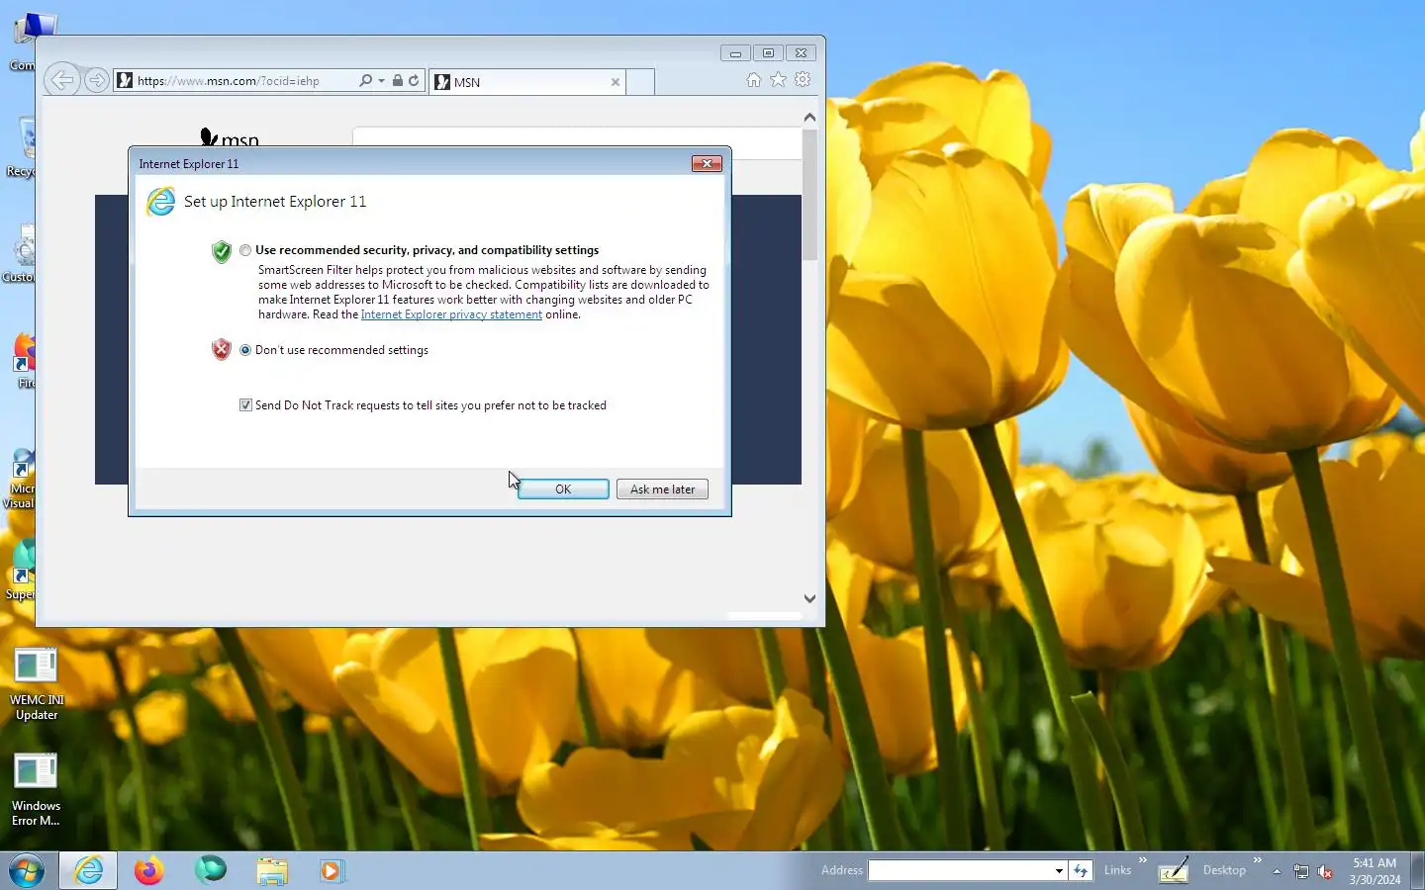
Task: Click the Home icon in Internet Explorer
Action: 754,80
